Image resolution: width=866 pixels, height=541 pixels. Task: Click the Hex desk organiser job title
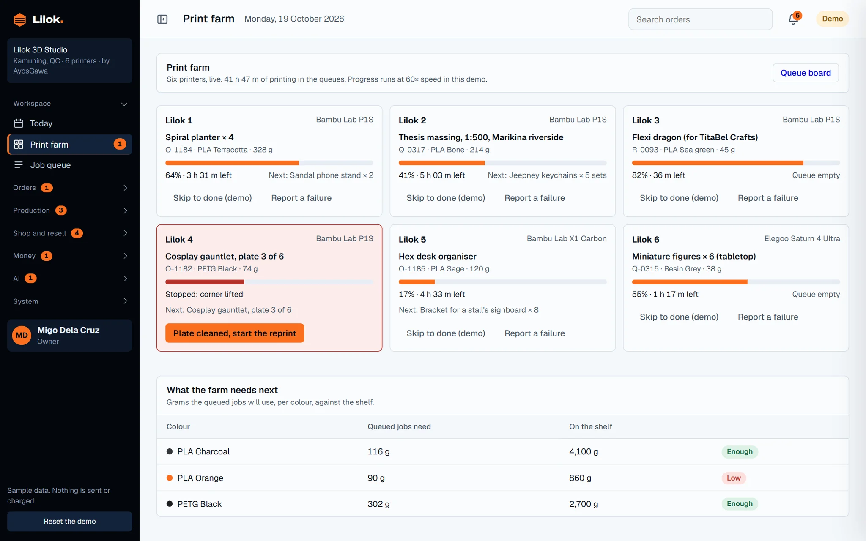(437, 257)
